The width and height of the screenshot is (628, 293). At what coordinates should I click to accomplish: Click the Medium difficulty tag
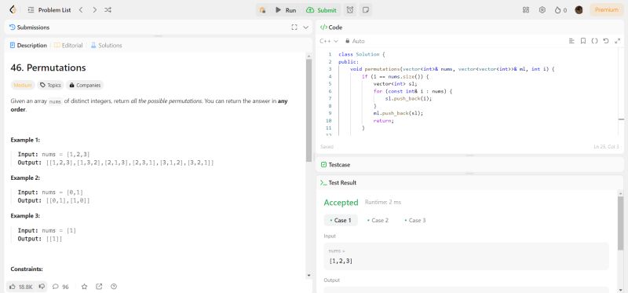pos(23,85)
